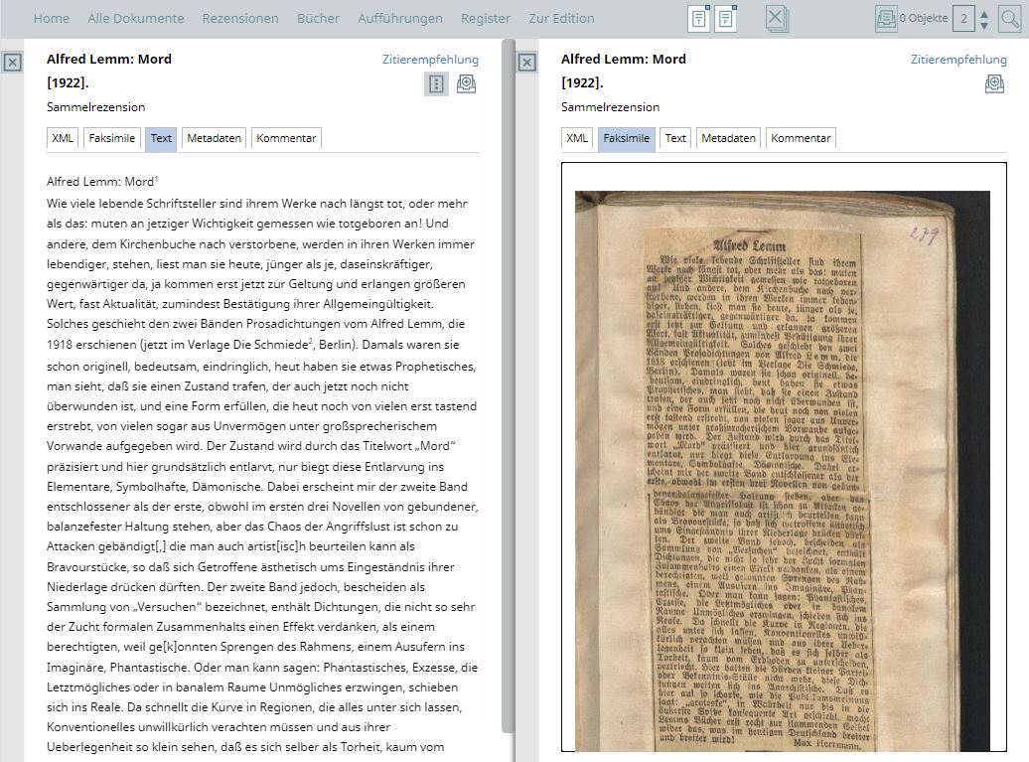Screen dimensions: 1029x762
Task: Toggle the left panel's display options icon
Action: [436, 83]
